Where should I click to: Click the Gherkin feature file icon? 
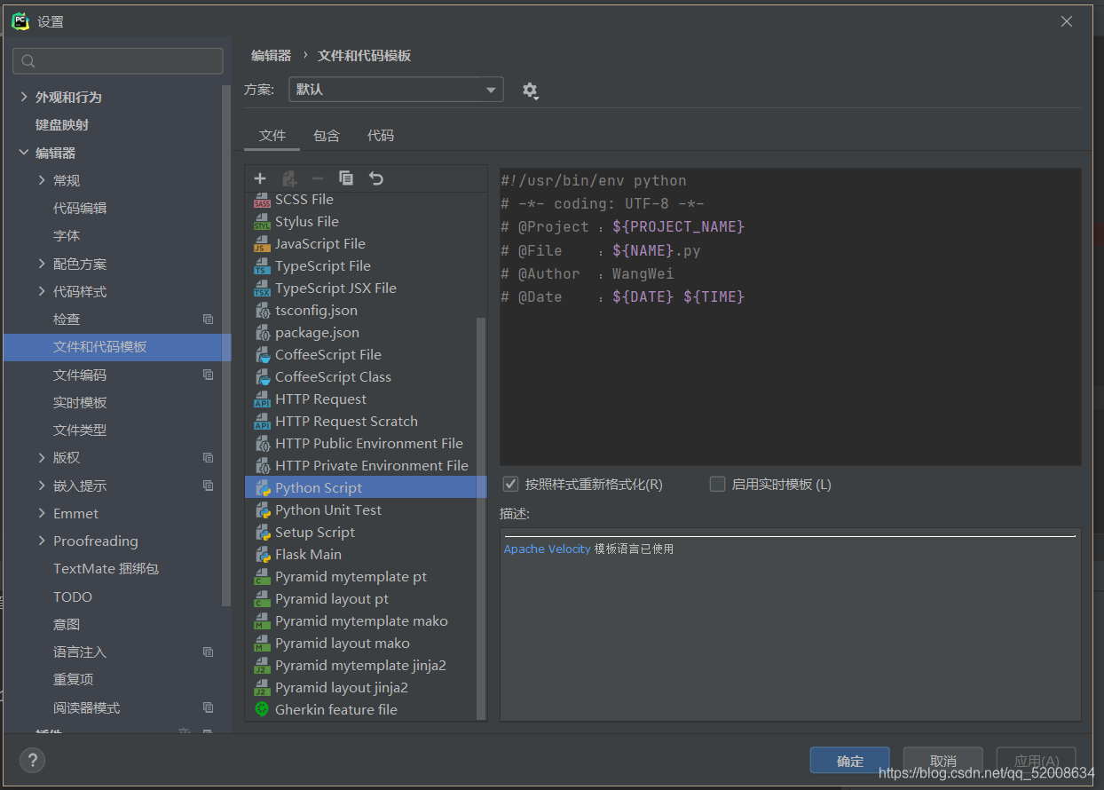point(262,709)
